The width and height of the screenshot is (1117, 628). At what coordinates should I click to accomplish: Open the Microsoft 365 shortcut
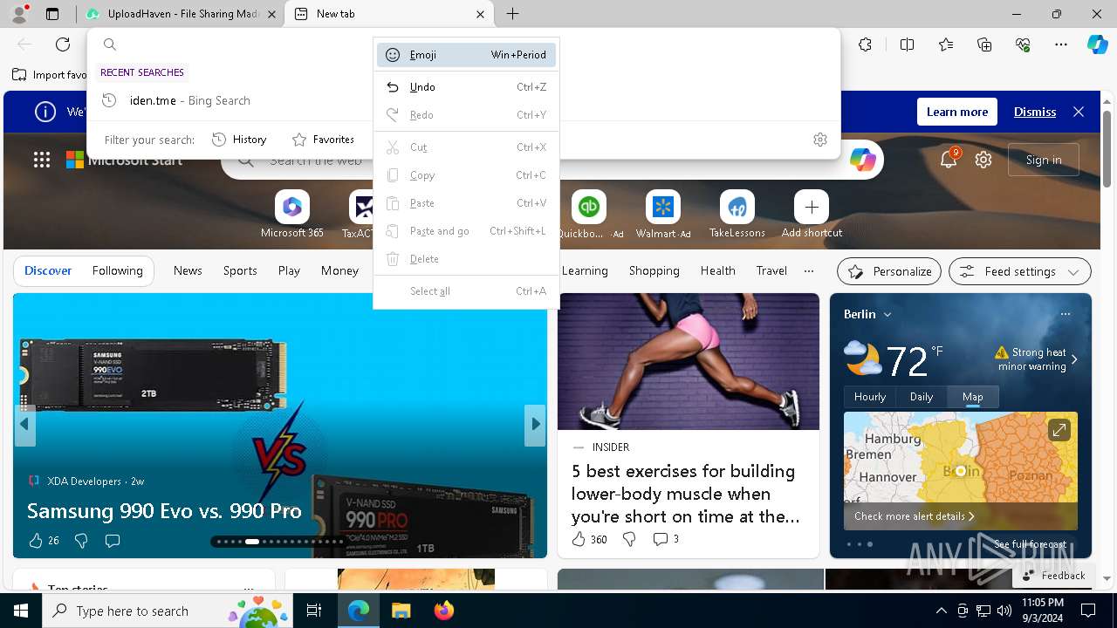click(292, 215)
